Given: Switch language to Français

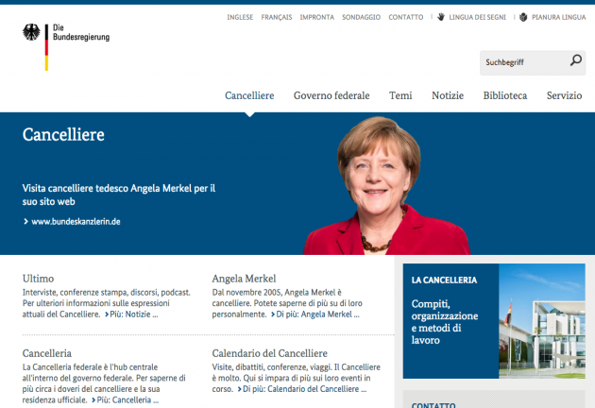Looking at the screenshot, I should click(277, 17).
